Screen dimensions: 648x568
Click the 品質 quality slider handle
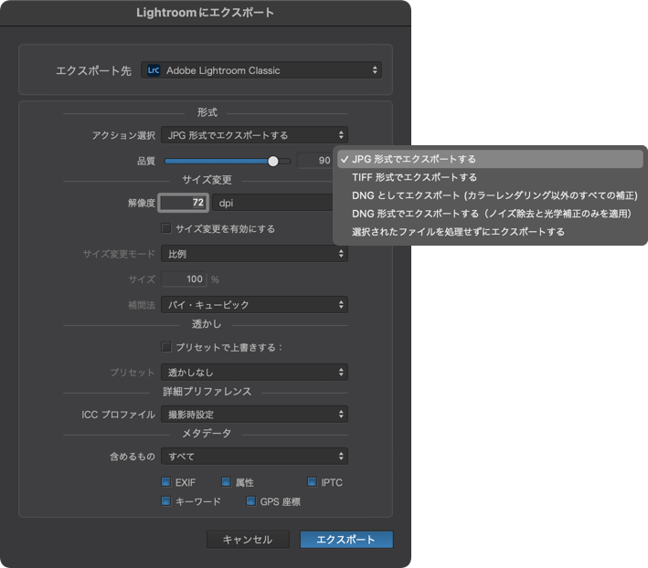272,161
